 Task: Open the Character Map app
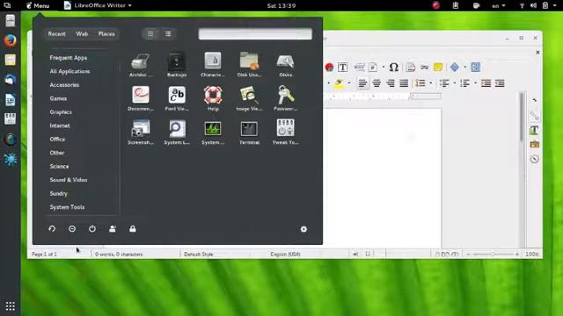point(213,65)
